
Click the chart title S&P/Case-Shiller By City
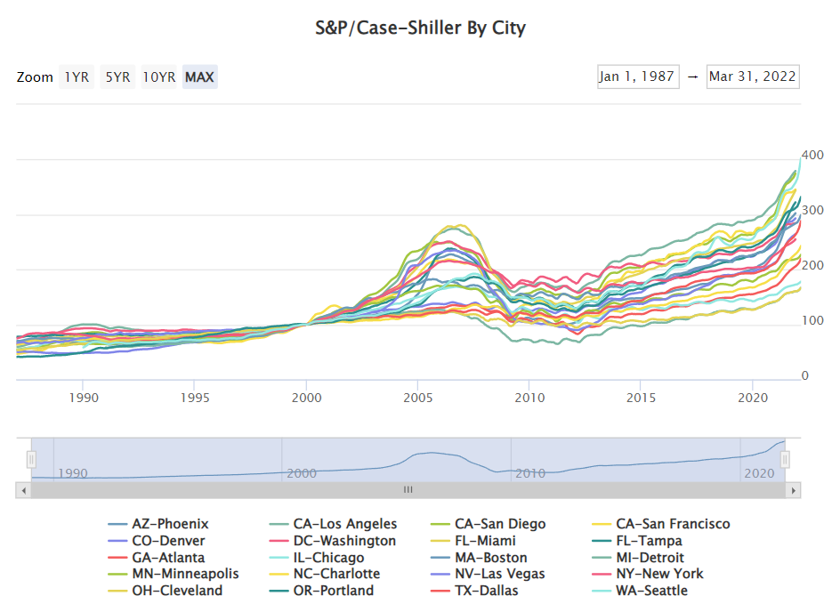click(420, 28)
